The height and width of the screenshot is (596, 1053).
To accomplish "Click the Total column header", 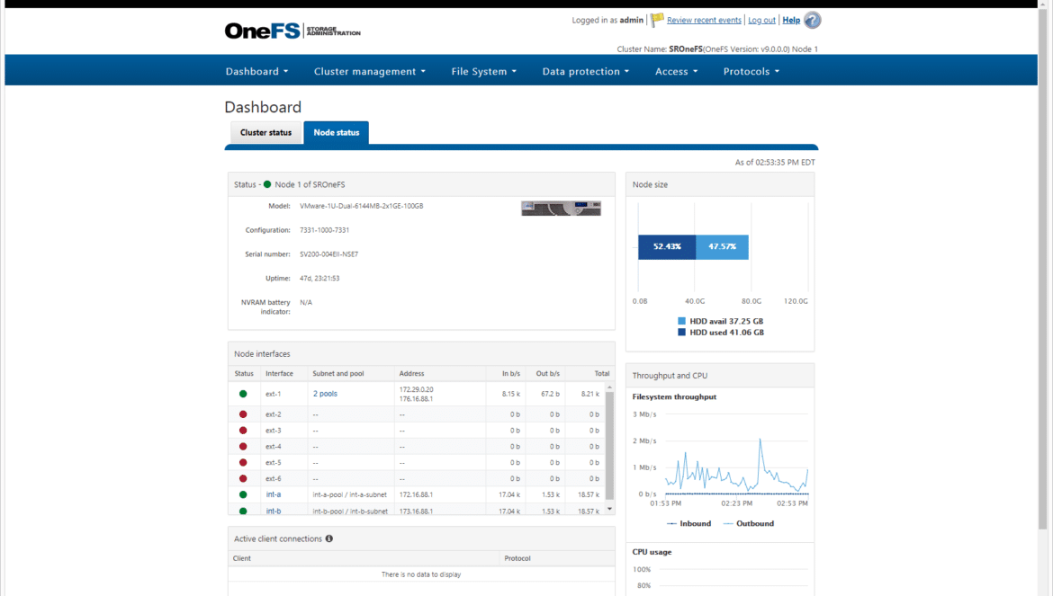I will coord(602,373).
